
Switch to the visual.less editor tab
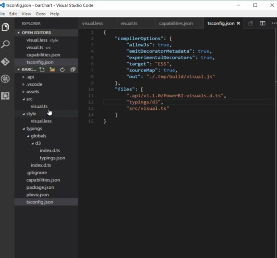[92, 23]
